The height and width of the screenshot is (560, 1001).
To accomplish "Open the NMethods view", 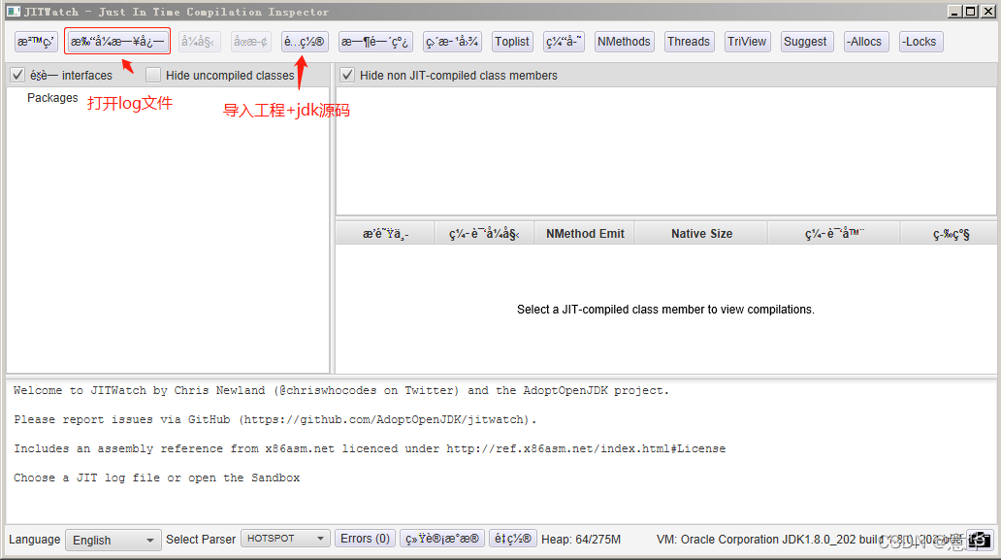I will 624,42.
